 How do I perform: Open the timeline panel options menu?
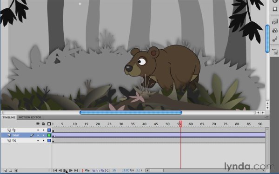[x=267, y=117]
